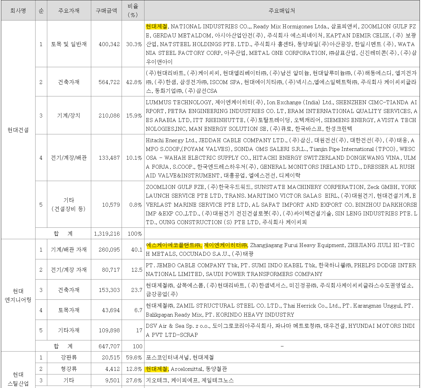The width and height of the screenshot is (422, 388).
Task: Click purchase amount 20,515
Action: click(111, 357)
